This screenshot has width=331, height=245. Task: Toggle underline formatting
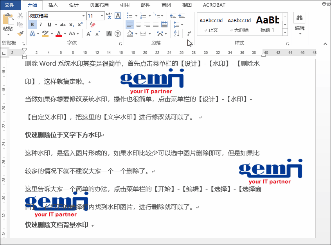click(49, 24)
